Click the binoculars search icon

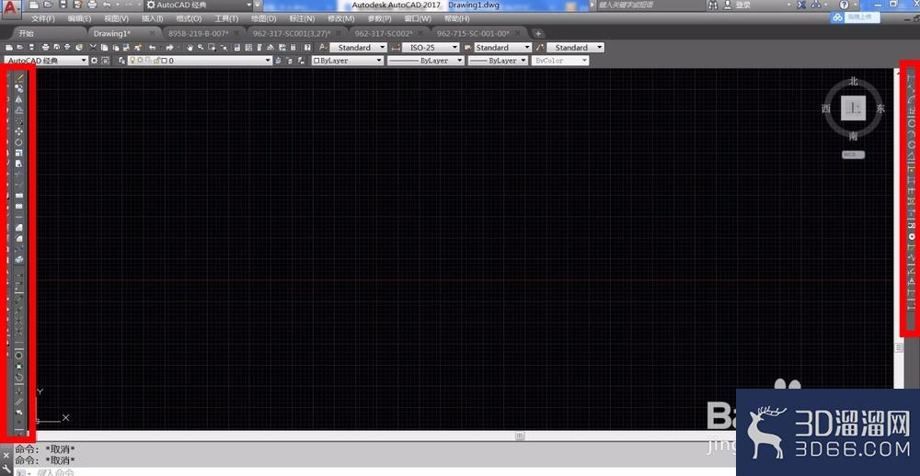point(713,5)
